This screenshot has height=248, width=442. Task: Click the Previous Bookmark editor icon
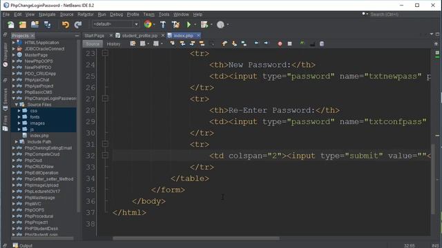(224, 43)
